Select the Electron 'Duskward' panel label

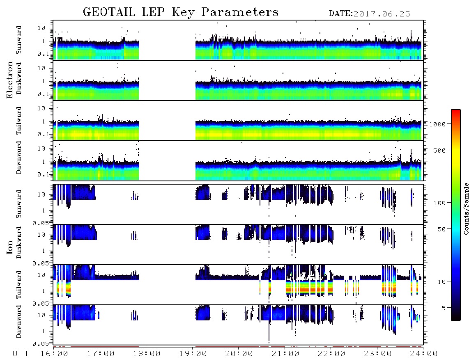click(19, 78)
